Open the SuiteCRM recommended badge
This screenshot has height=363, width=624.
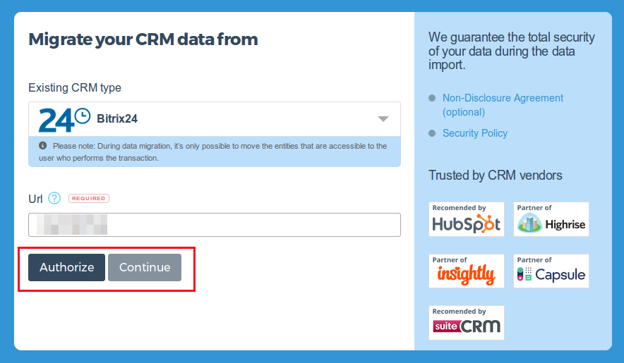(467, 323)
